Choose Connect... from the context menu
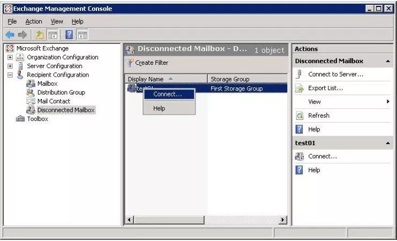 pyautogui.click(x=169, y=94)
